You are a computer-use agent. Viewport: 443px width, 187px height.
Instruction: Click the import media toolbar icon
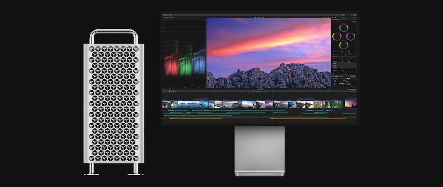pos(164,15)
